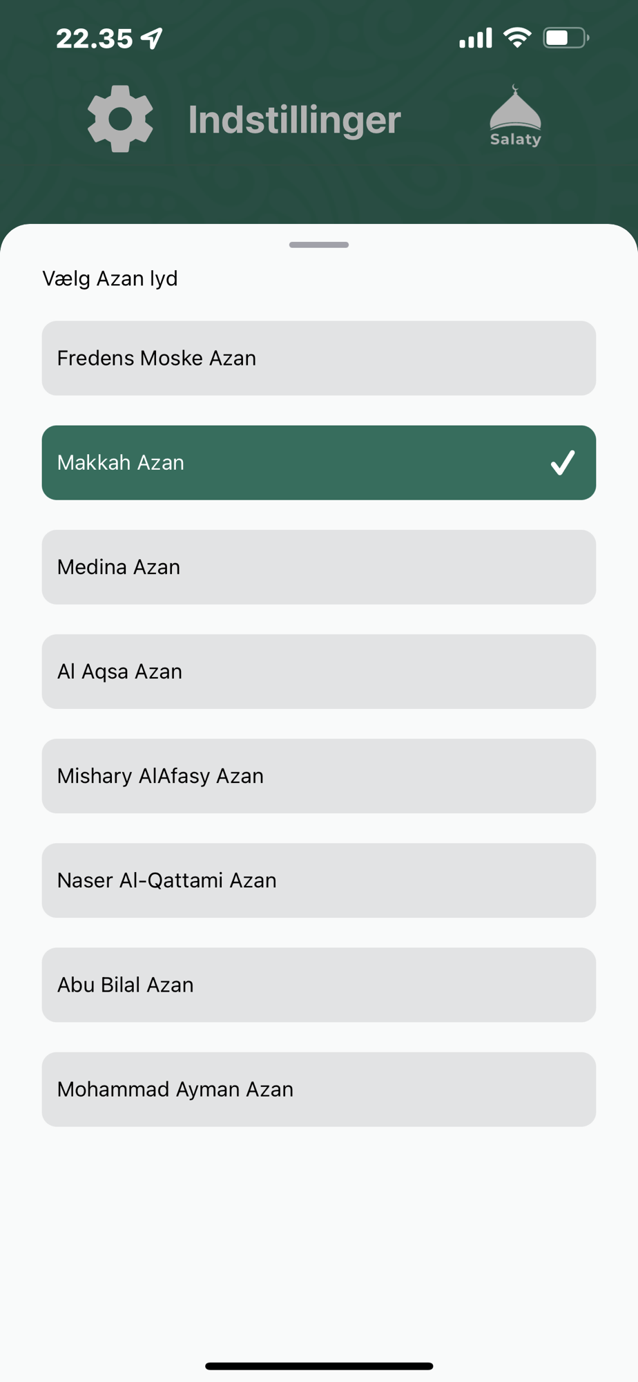Select Abu Bilal Azan sound
Image resolution: width=638 pixels, height=1382 pixels.
tap(319, 984)
